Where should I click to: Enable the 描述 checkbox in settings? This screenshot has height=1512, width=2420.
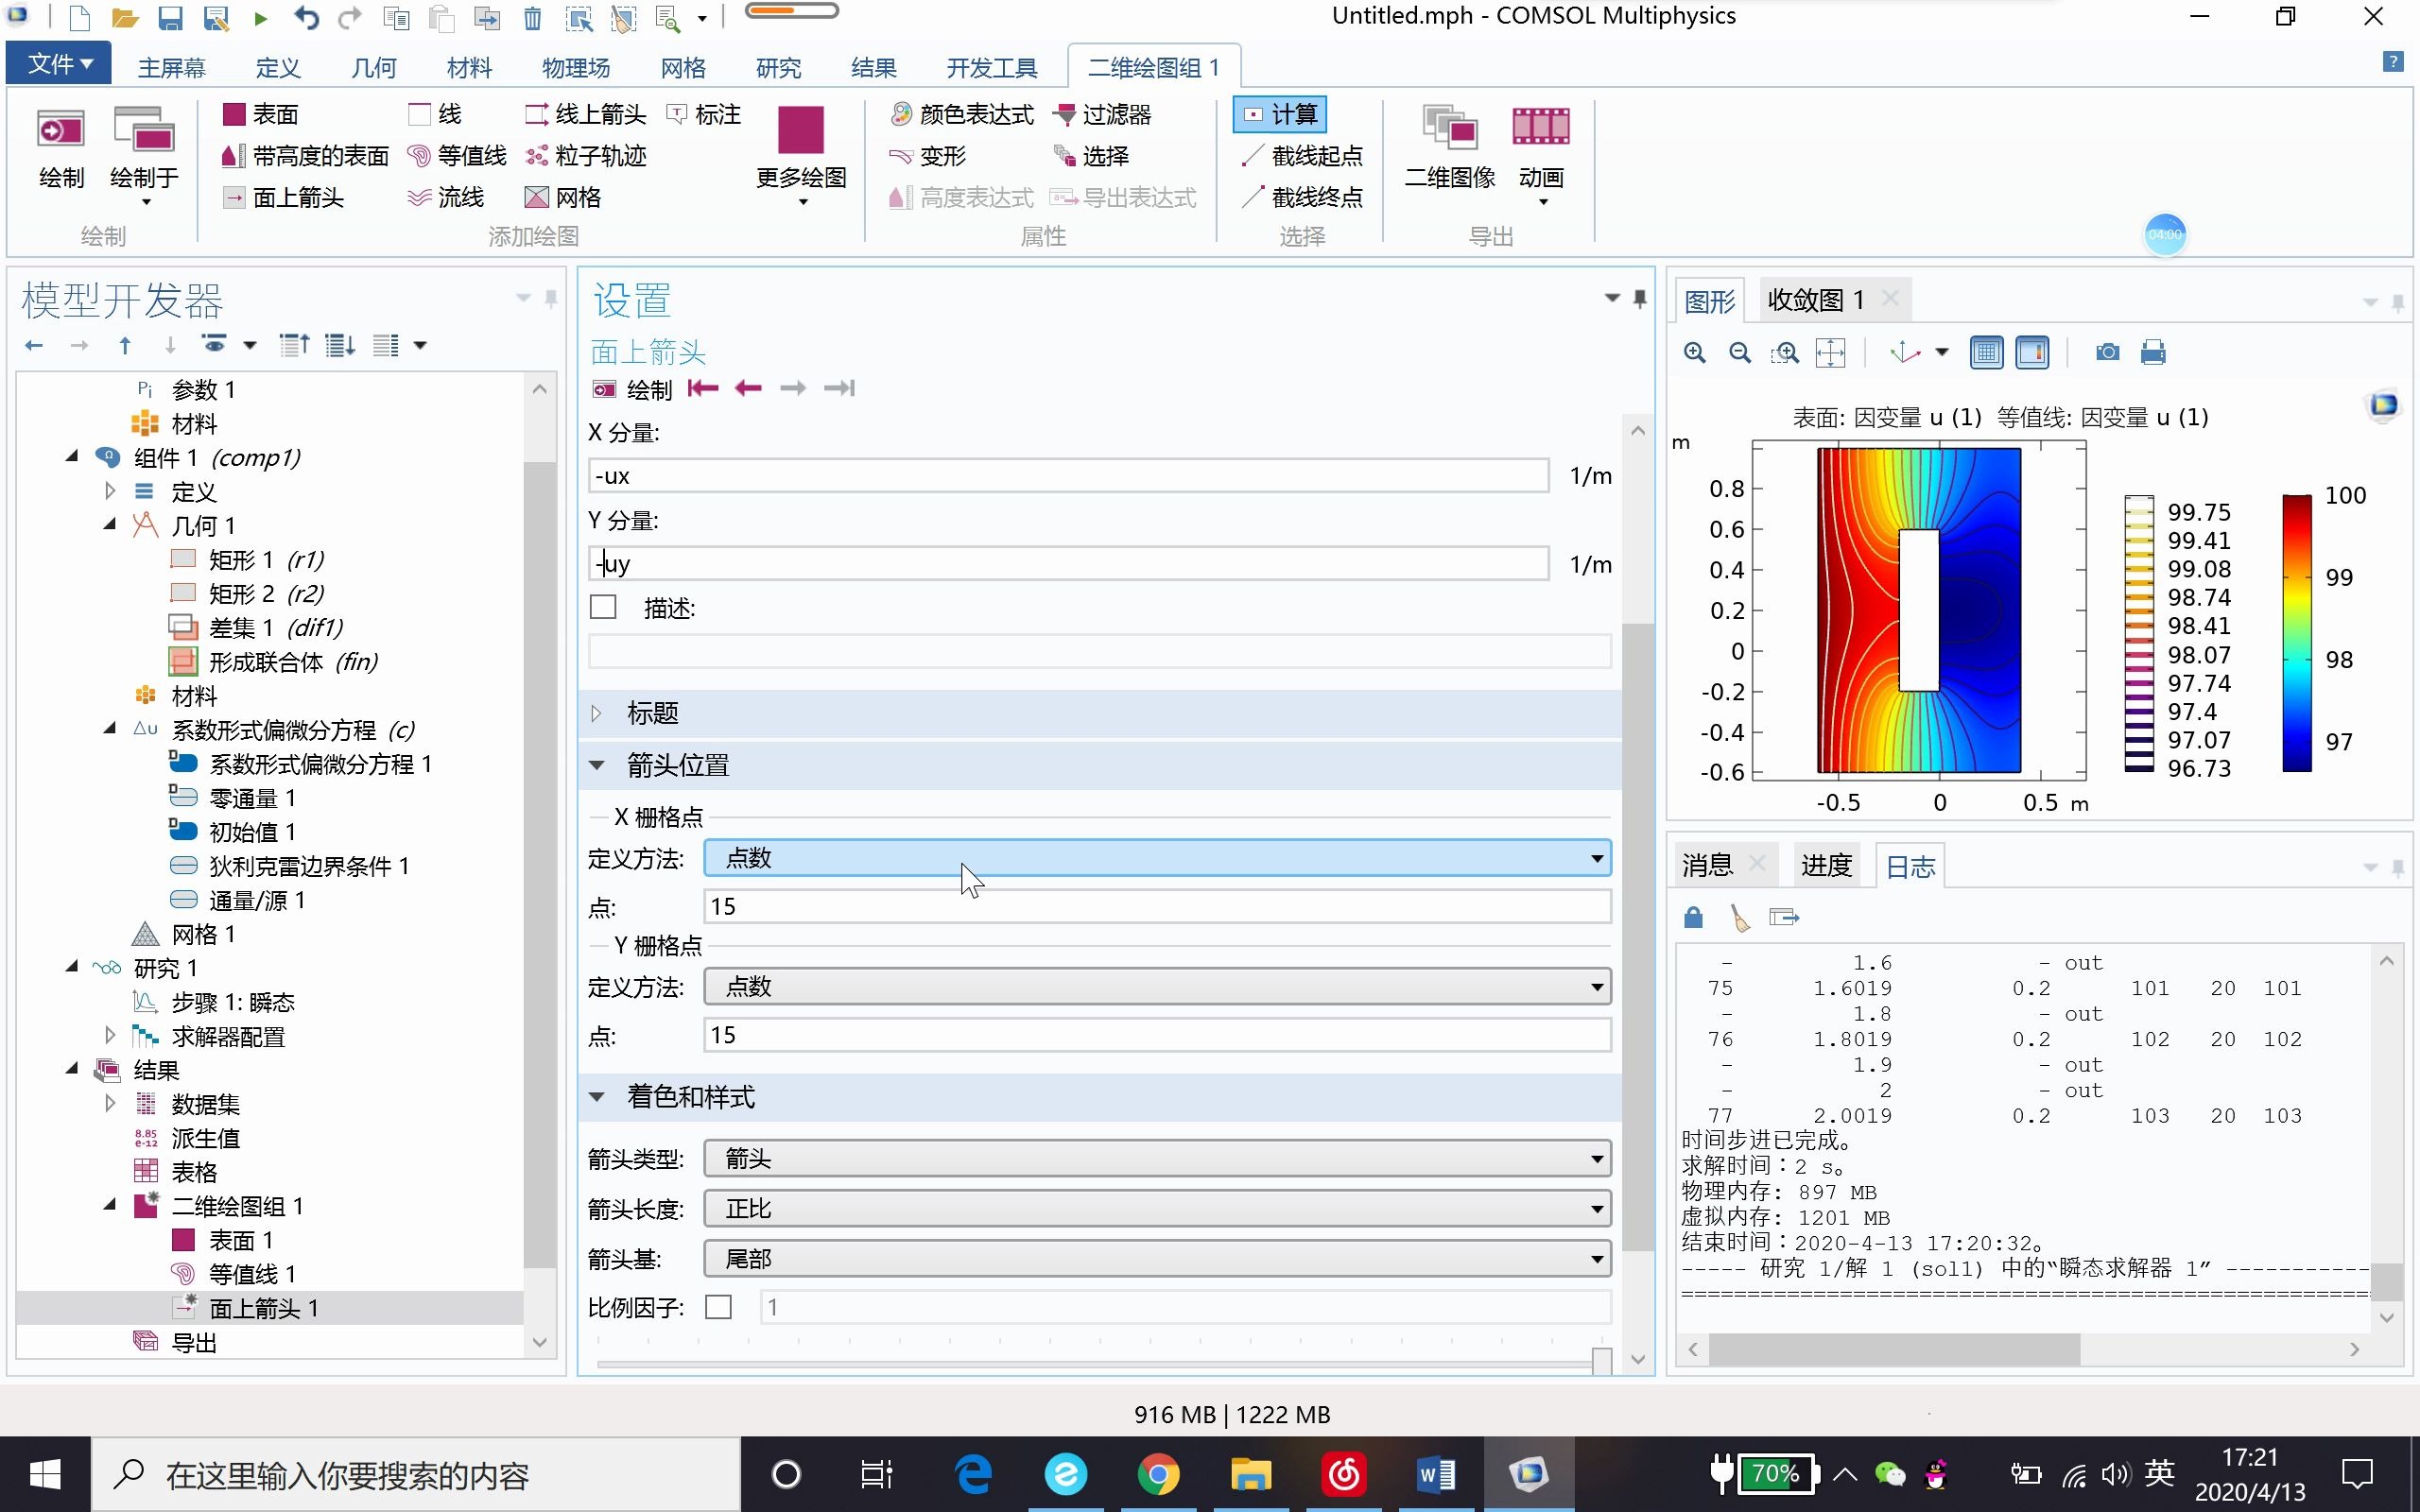tap(602, 607)
